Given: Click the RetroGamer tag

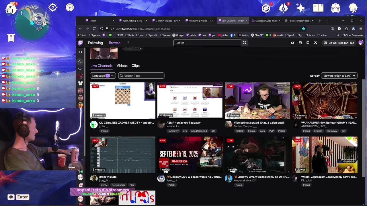Looking at the screenshot, I should tap(118, 185).
